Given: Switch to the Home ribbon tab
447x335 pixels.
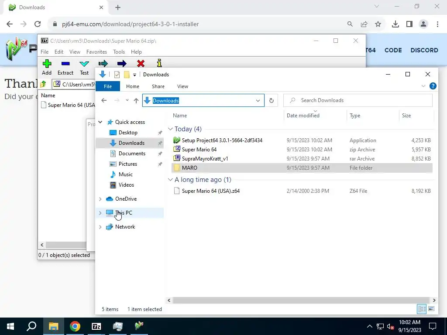Looking at the screenshot, I should tap(133, 86).
